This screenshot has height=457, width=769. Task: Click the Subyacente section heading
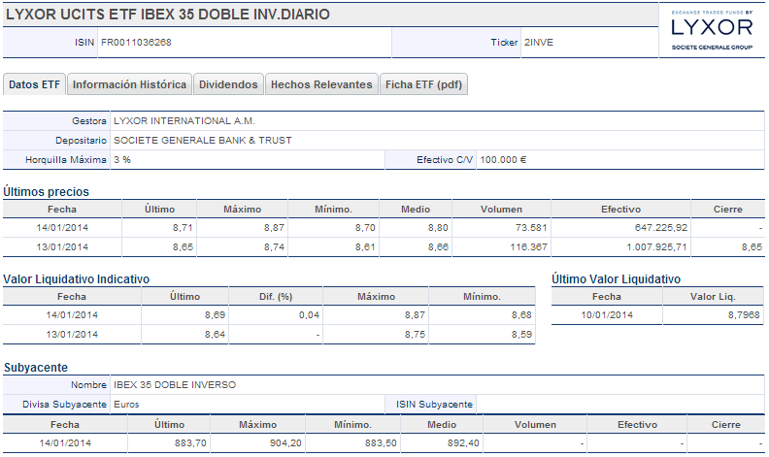(36, 368)
